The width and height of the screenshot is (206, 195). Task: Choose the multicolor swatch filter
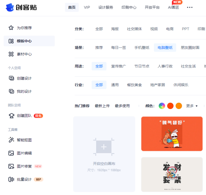[x=162, y=106]
